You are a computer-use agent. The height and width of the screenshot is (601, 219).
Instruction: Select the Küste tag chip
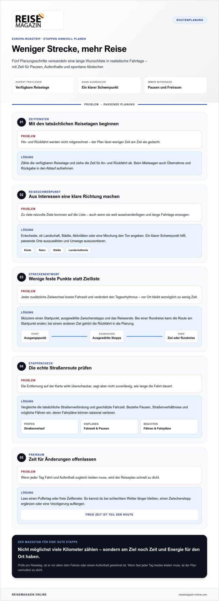click(x=28, y=250)
